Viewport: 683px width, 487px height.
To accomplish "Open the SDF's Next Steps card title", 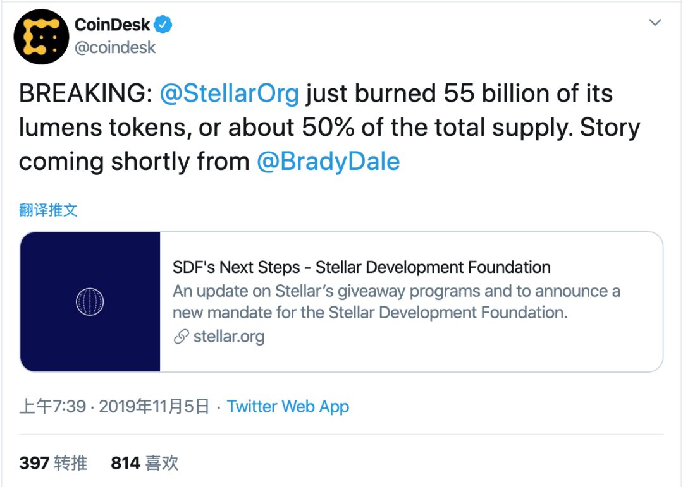I will [361, 267].
